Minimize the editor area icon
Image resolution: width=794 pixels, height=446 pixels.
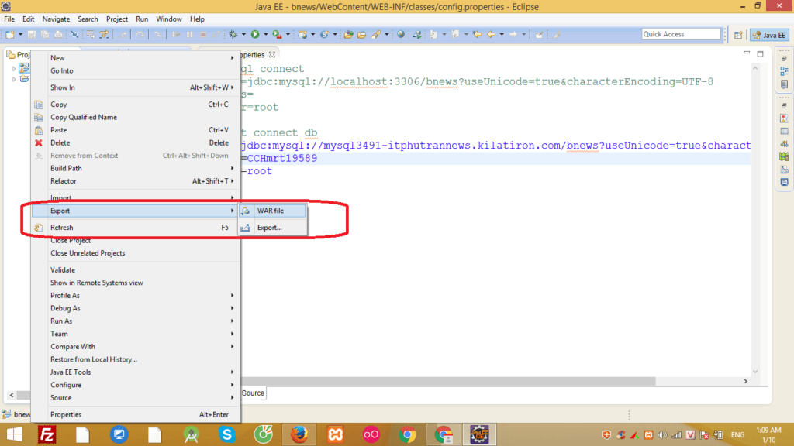747,53
